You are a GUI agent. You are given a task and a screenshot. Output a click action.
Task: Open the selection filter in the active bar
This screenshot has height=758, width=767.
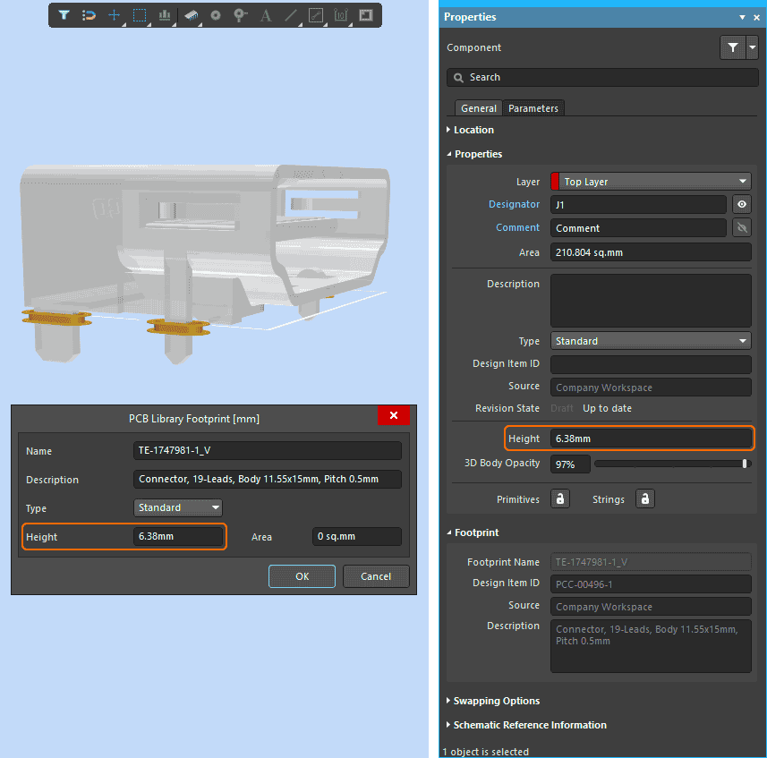click(x=64, y=15)
